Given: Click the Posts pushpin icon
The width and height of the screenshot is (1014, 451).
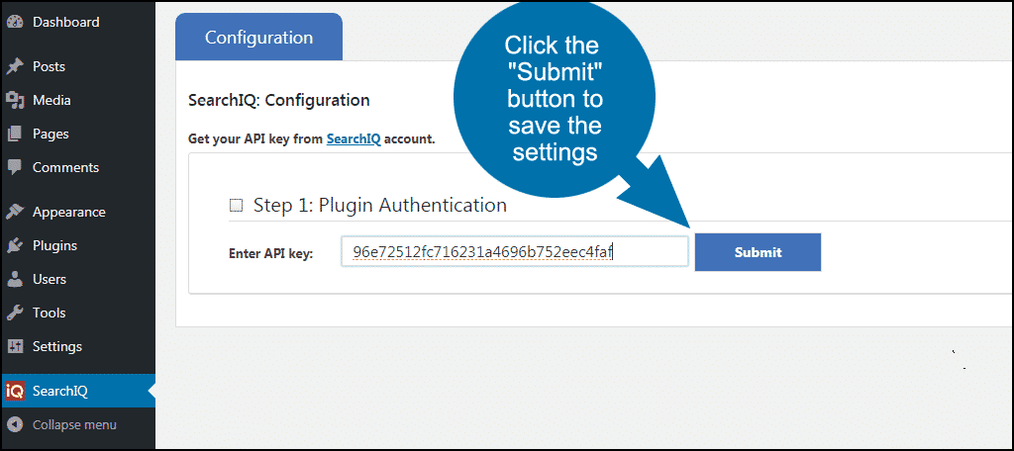Looking at the screenshot, I should tap(15, 66).
